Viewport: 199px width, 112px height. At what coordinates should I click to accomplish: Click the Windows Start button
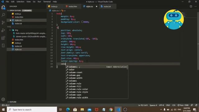[3, 110]
